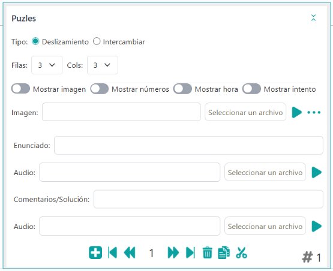Choose file for Imagen field
The image size is (333, 271).
245,112
